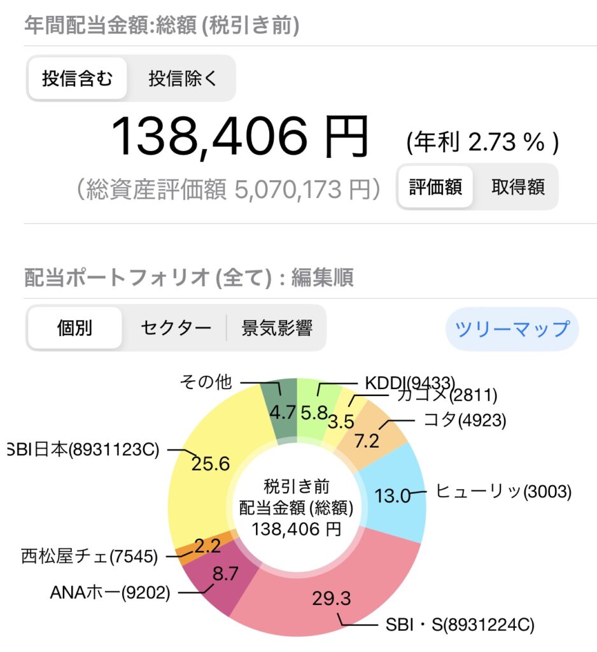The width and height of the screenshot is (597, 652).
Task: Switch to 投信除く option
Action: 183,79
